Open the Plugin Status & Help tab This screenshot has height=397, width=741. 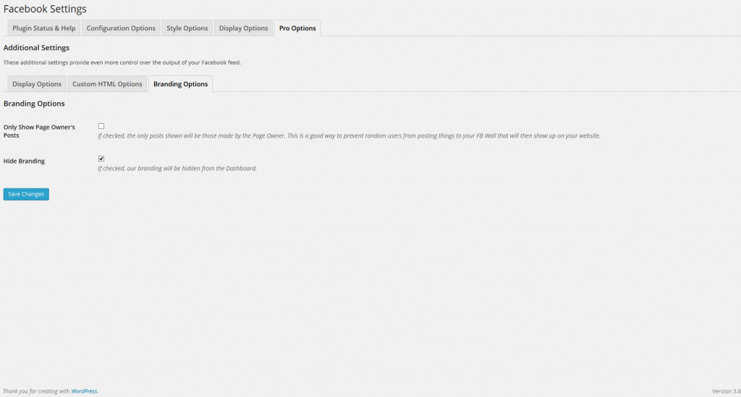coord(43,28)
